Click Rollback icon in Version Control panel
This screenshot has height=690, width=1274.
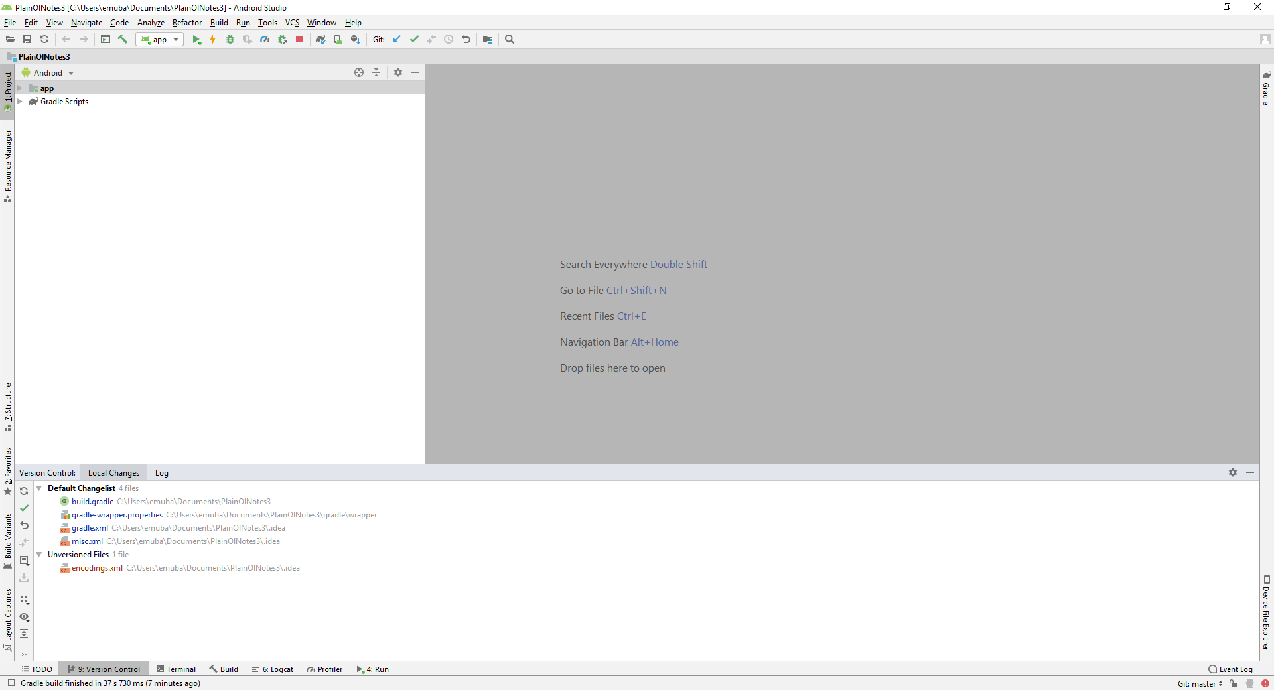point(24,525)
